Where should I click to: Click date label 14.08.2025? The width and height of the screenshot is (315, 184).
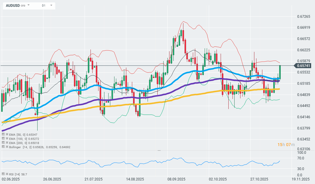coord(135,179)
